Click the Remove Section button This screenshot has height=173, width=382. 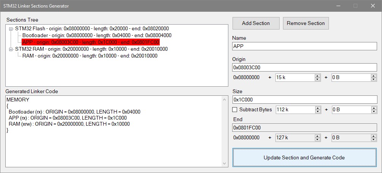click(306, 23)
